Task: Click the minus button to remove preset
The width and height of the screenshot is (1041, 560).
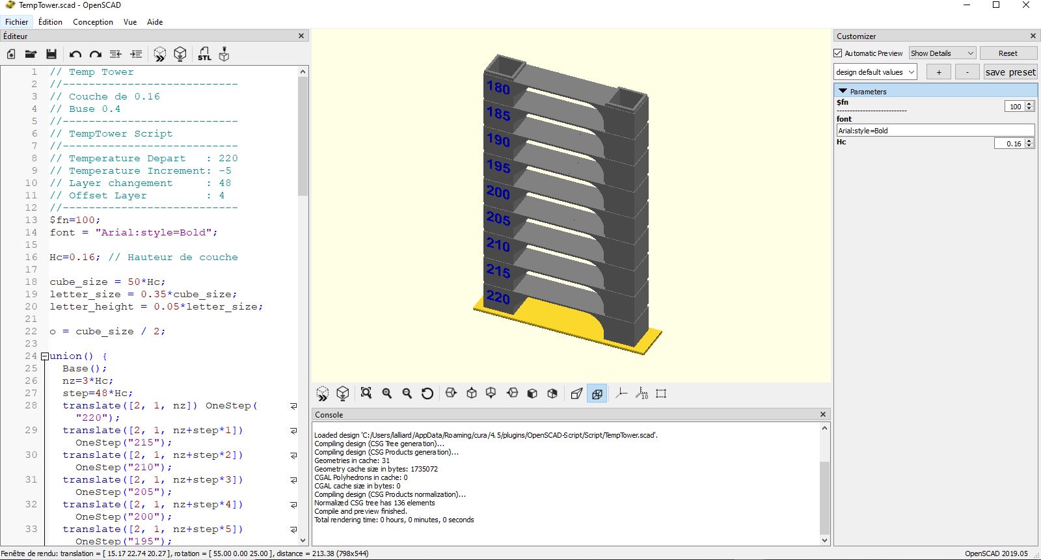Action: coord(967,72)
